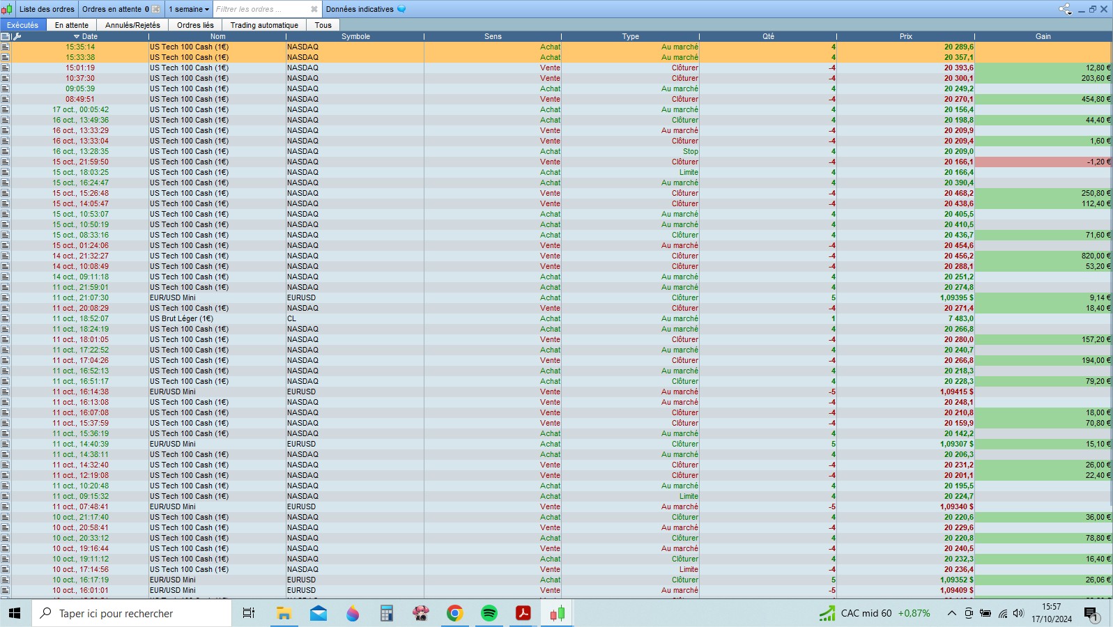Click the speech bubble next to Données indicatives
This screenshot has height=627, width=1113.
(401, 9)
